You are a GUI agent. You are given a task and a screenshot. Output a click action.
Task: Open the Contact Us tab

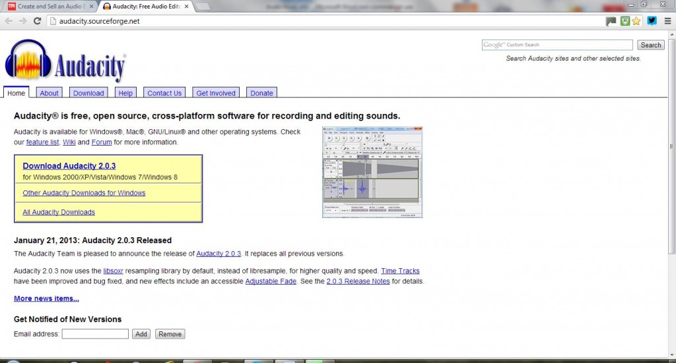[x=164, y=93]
